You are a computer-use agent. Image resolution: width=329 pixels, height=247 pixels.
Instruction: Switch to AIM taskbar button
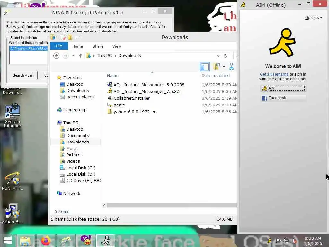click(x=106, y=241)
